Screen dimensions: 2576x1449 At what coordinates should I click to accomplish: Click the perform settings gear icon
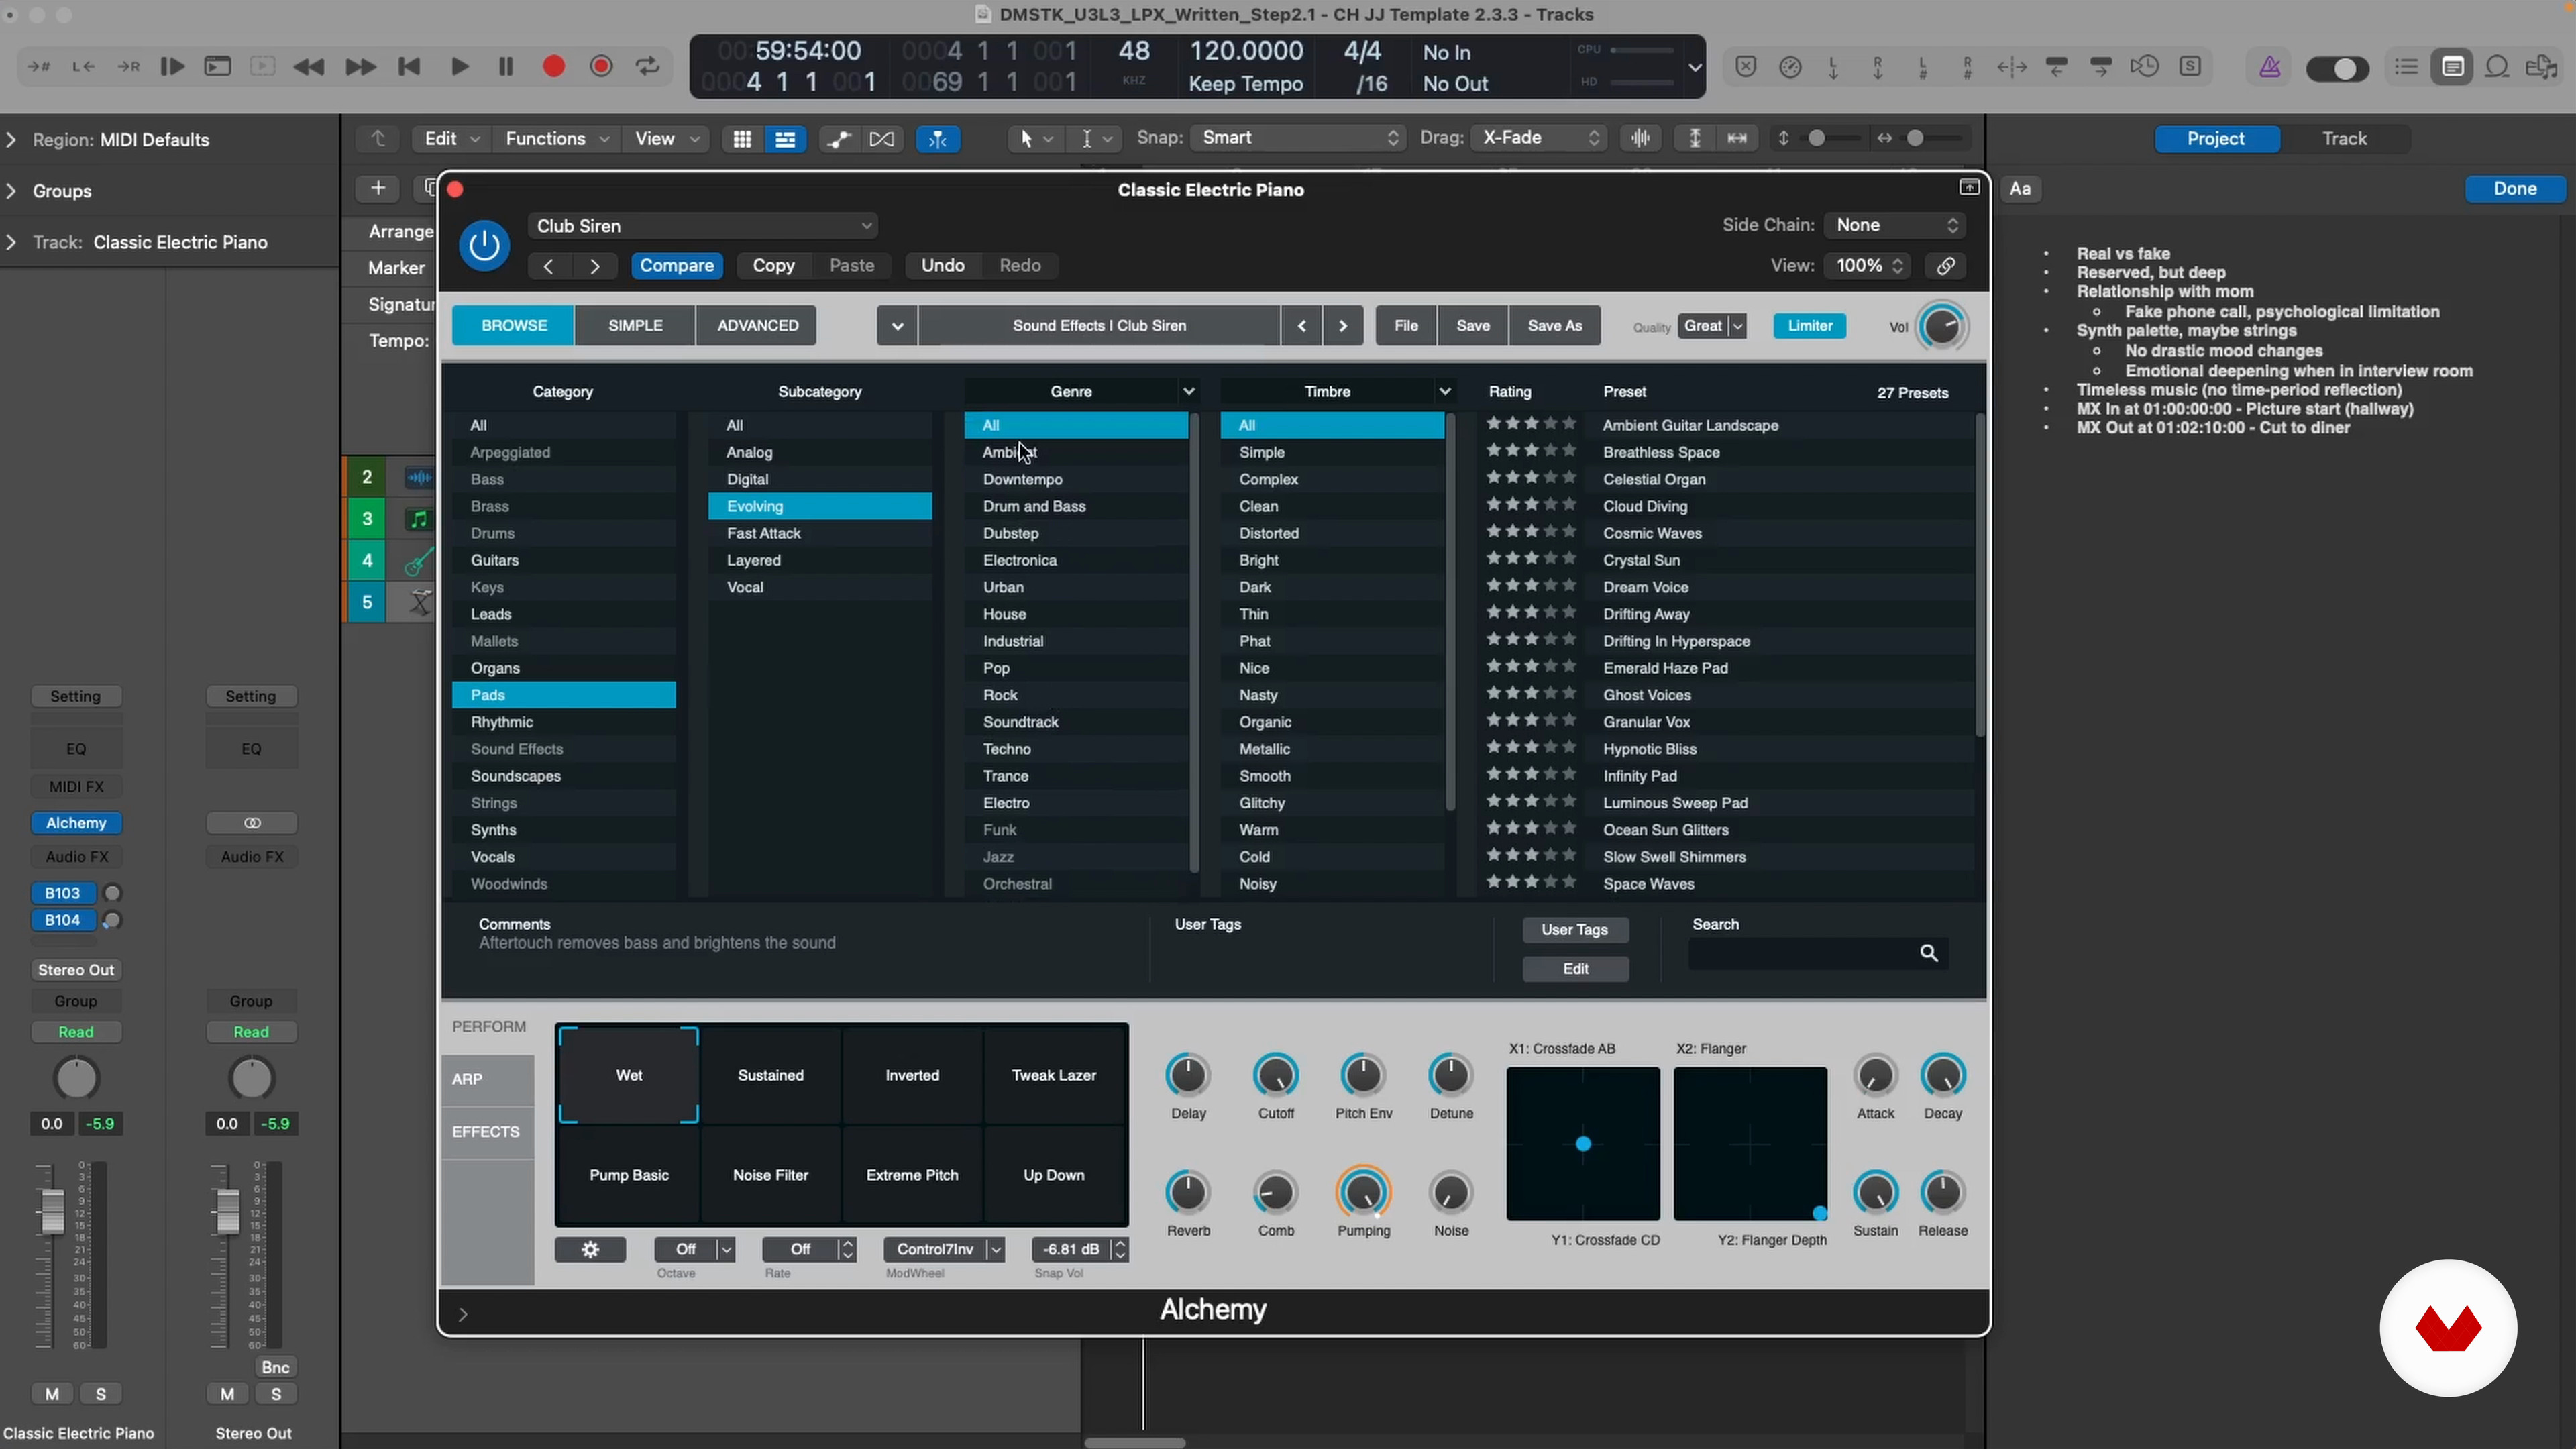coord(590,1249)
